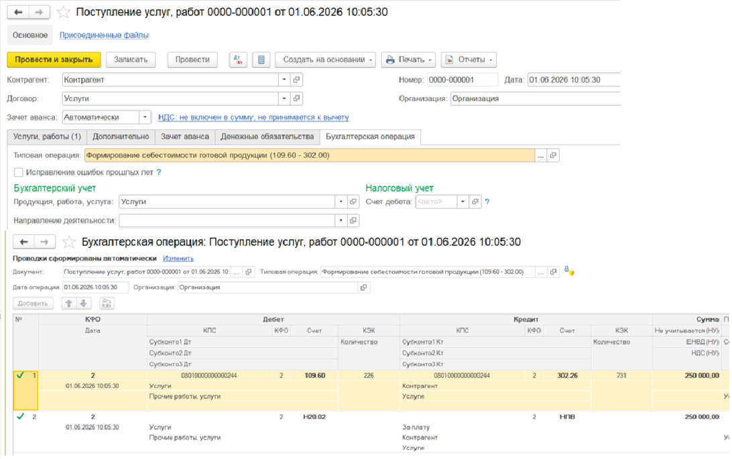Open Контрагент field item card icon

click(296, 80)
